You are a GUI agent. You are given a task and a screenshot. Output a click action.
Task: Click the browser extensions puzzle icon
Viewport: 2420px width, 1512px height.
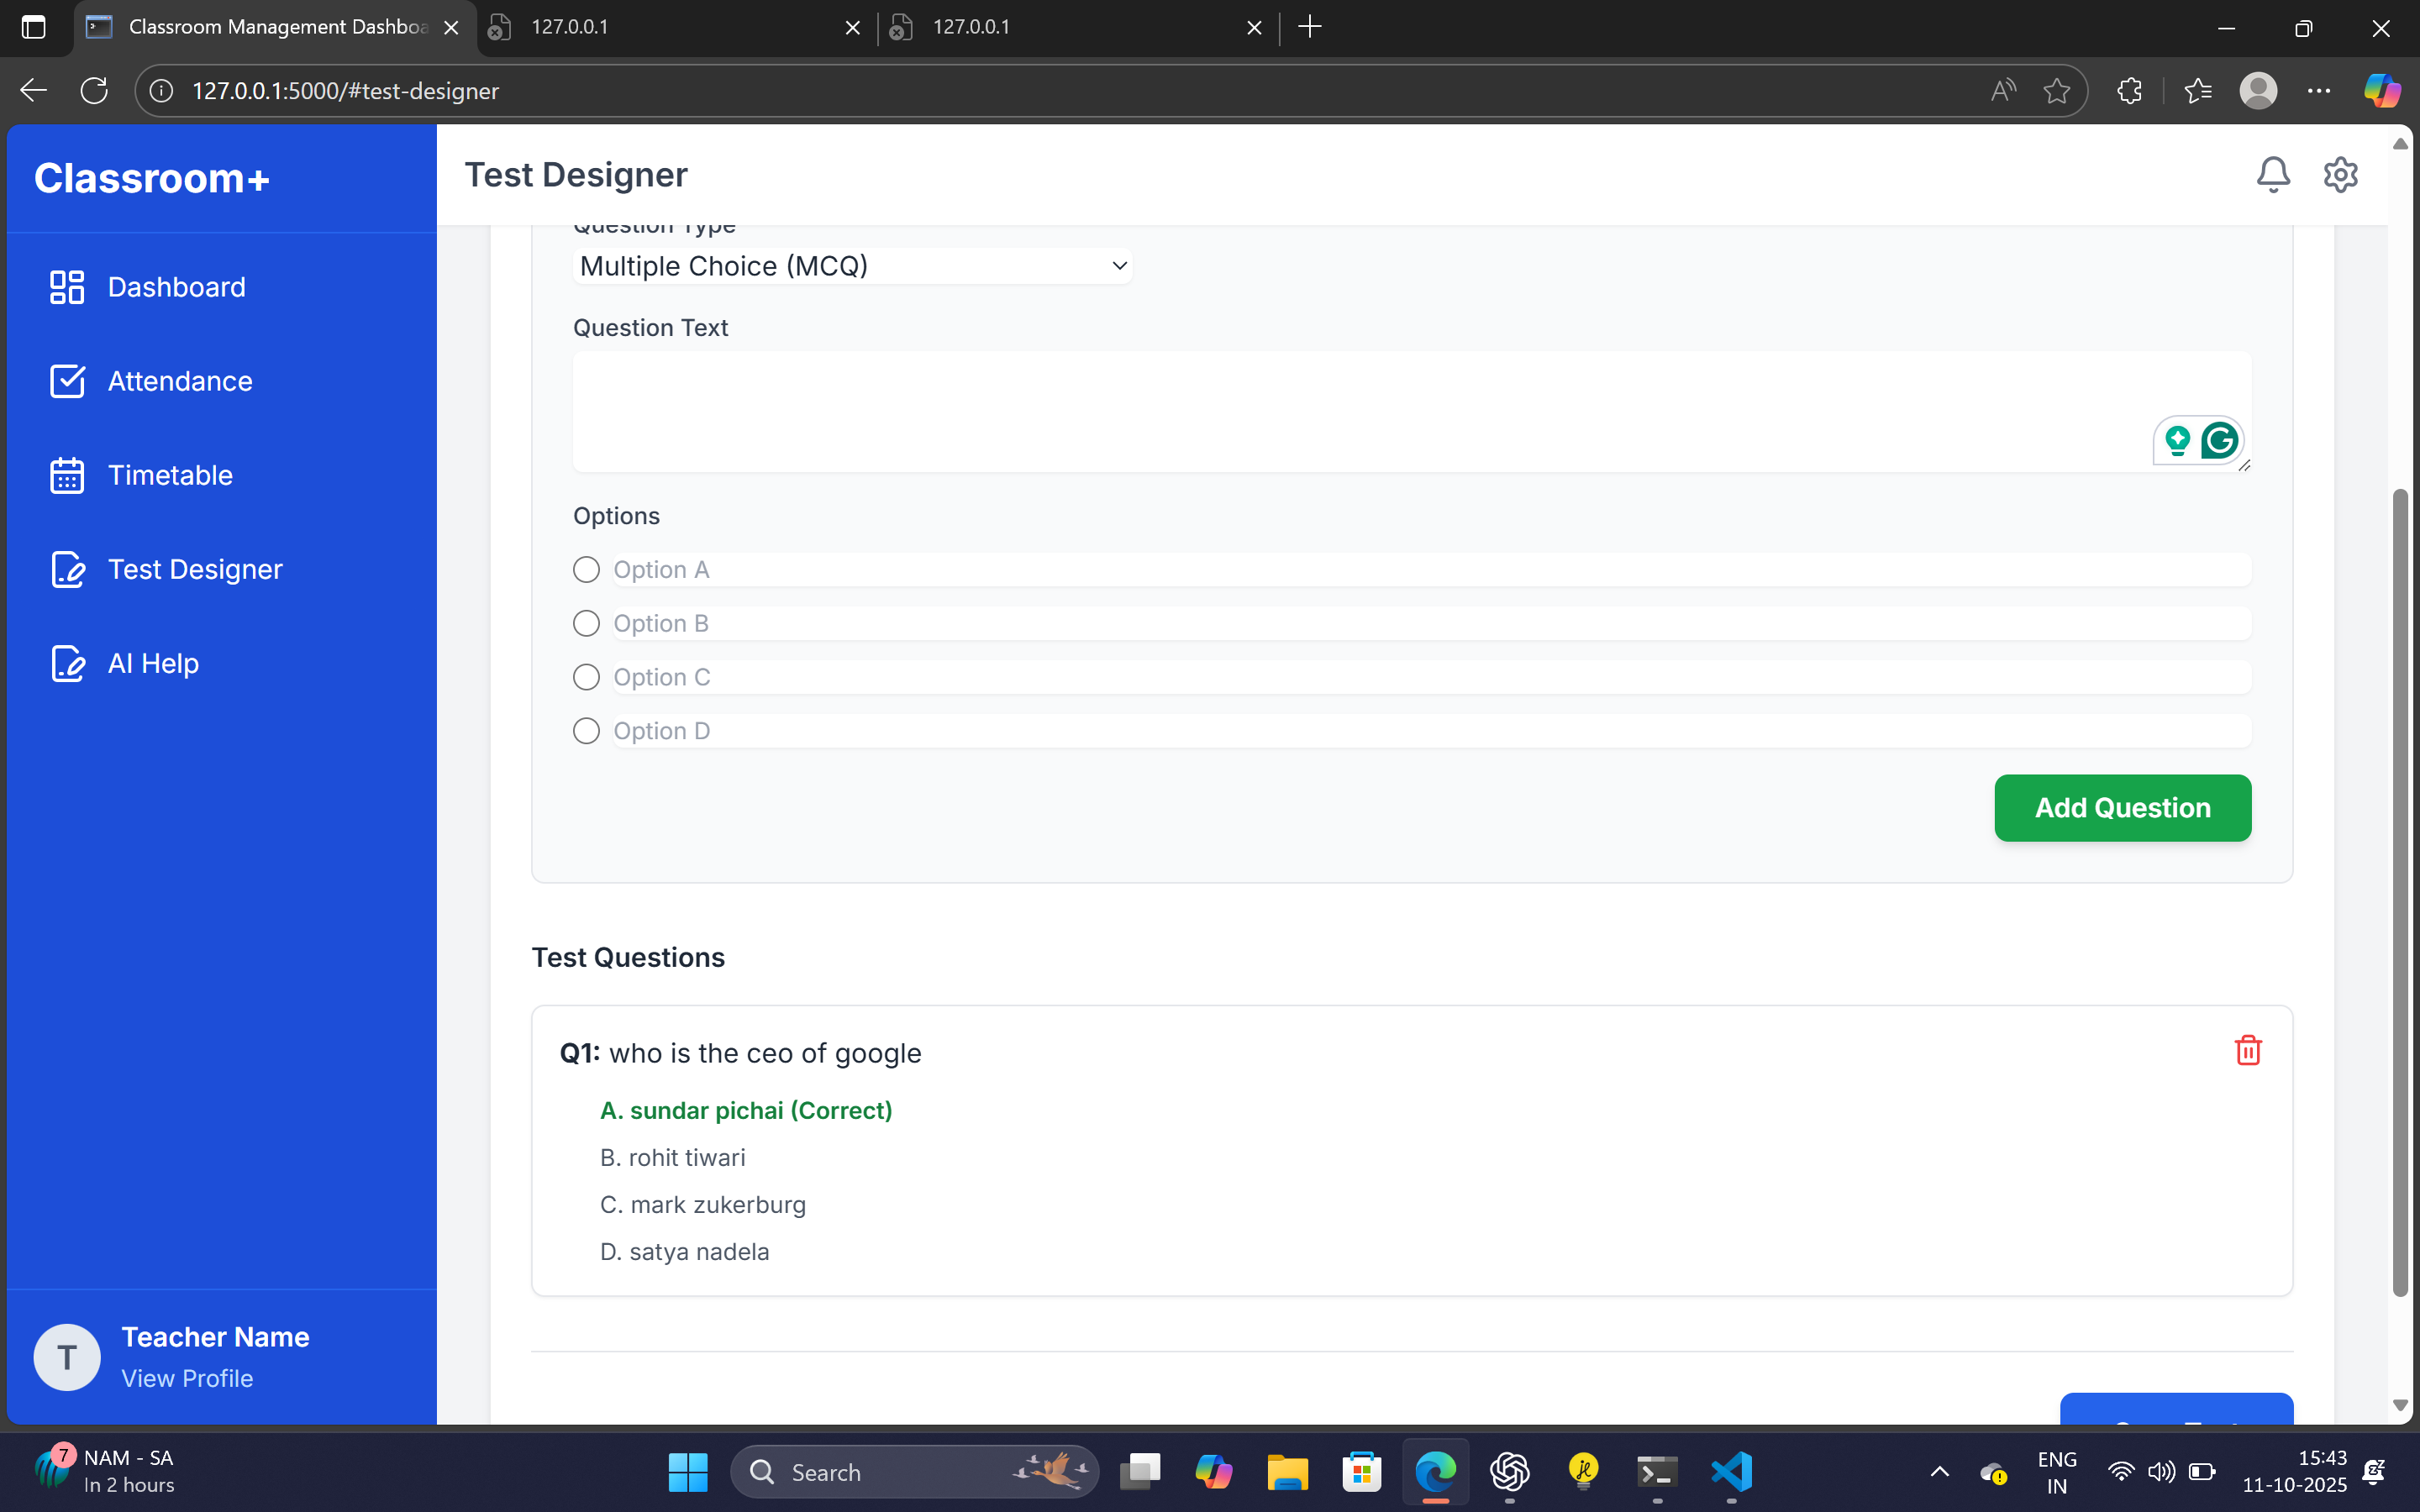(2129, 91)
